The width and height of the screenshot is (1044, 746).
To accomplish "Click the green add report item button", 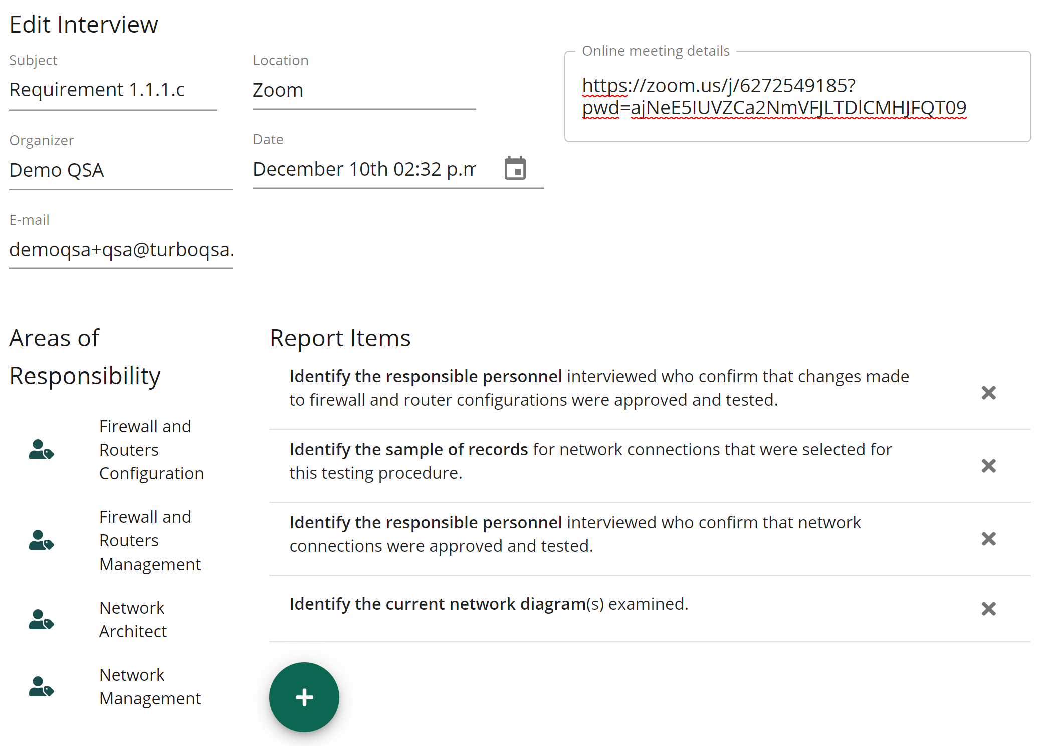I will [x=304, y=697].
